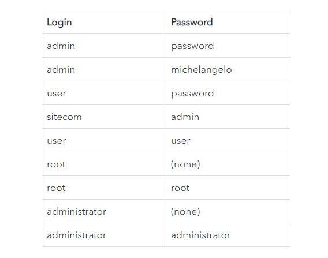Select administrator login with (none) password
The image size is (328, 258).
pos(104,211)
